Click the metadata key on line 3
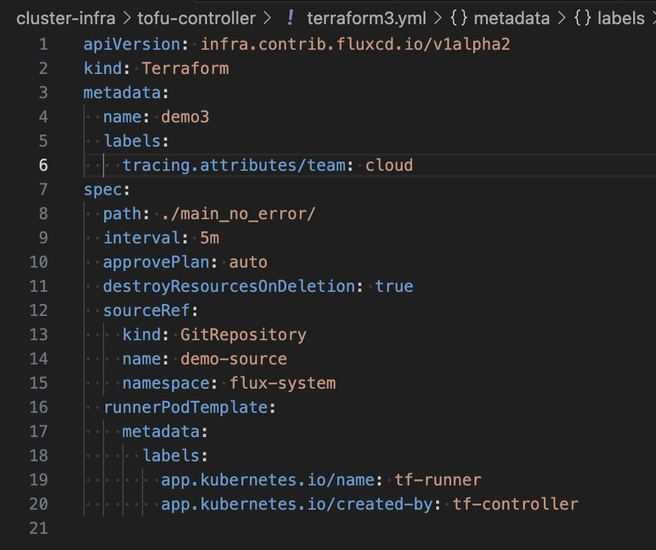 pos(122,93)
